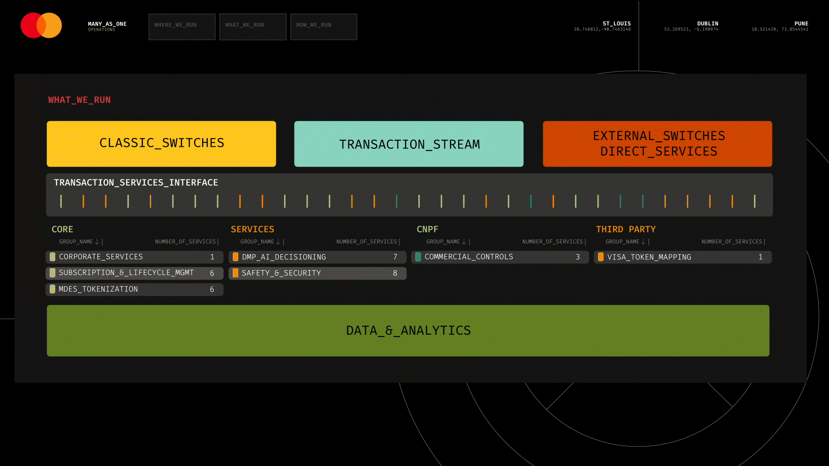Image resolution: width=829 pixels, height=466 pixels.
Task: Open the WHERE_WE_RUN tab
Action: (x=182, y=27)
